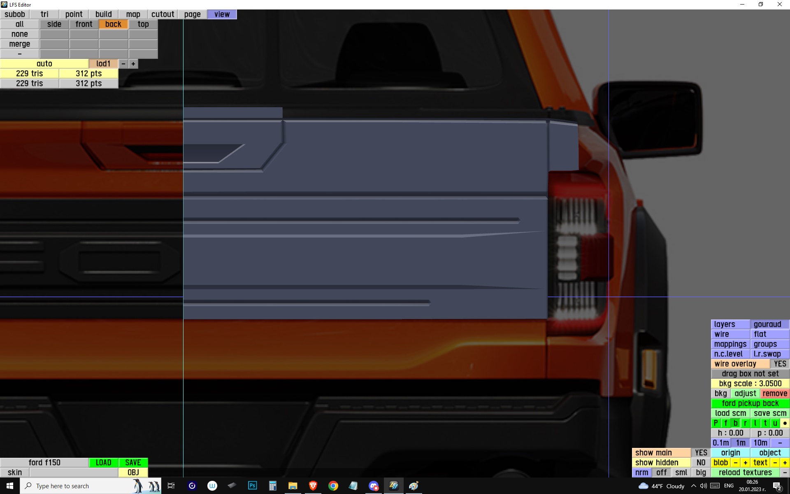The height and width of the screenshot is (494, 790).
Task: Increase lod1 level with the plus button
Action: [133, 64]
